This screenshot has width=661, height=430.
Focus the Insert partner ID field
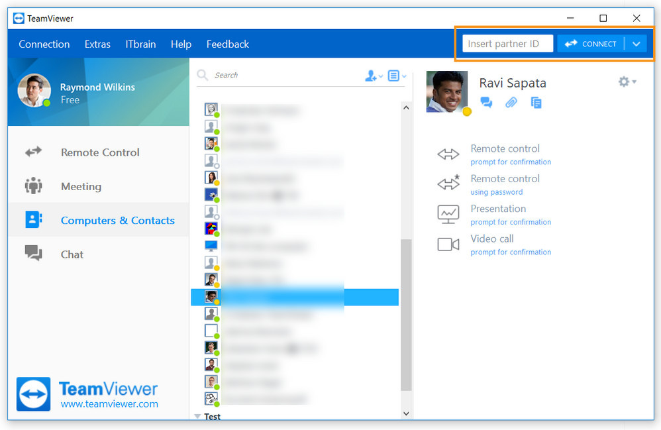click(507, 44)
